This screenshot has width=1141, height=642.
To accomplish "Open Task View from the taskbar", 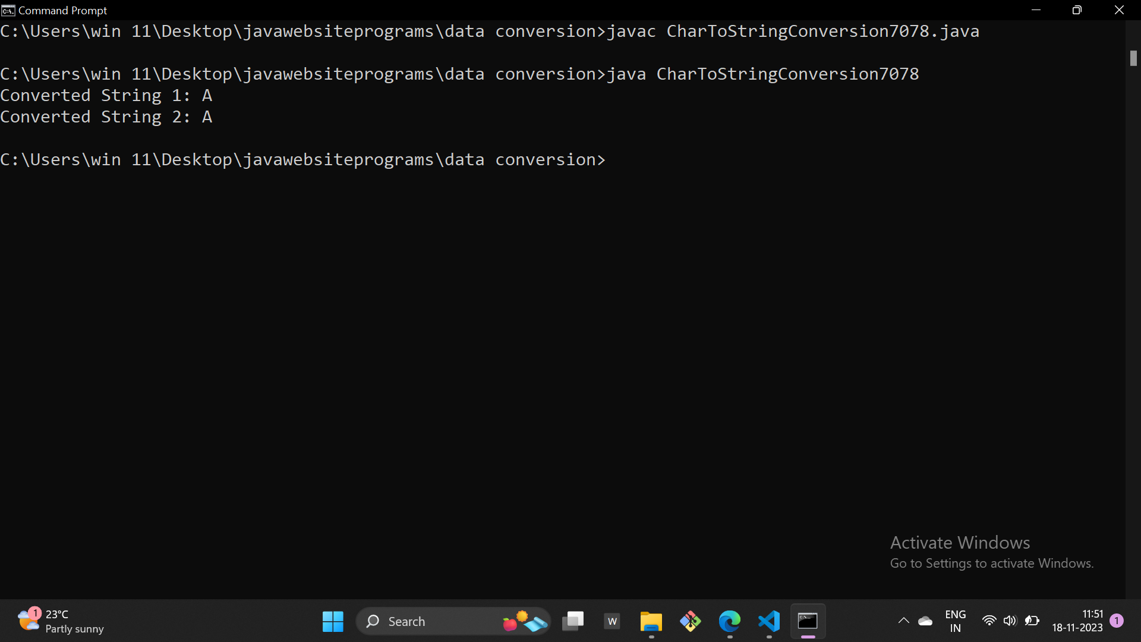I will tap(573, 621).
